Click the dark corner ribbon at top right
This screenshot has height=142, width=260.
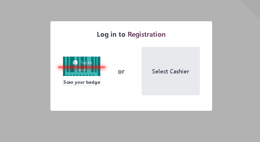coord(253,6)
